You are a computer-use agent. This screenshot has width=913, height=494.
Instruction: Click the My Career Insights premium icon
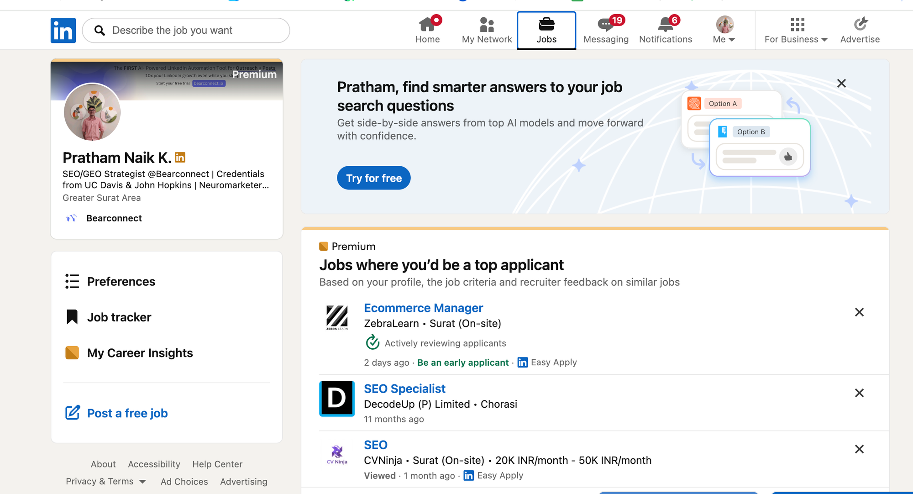point(72,352)
